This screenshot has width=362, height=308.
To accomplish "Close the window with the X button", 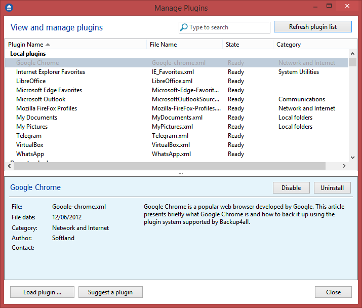I will point(347,6).
